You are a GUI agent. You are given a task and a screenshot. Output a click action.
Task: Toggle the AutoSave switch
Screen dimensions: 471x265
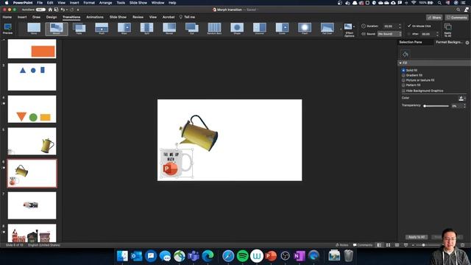[x=40, y=10]
